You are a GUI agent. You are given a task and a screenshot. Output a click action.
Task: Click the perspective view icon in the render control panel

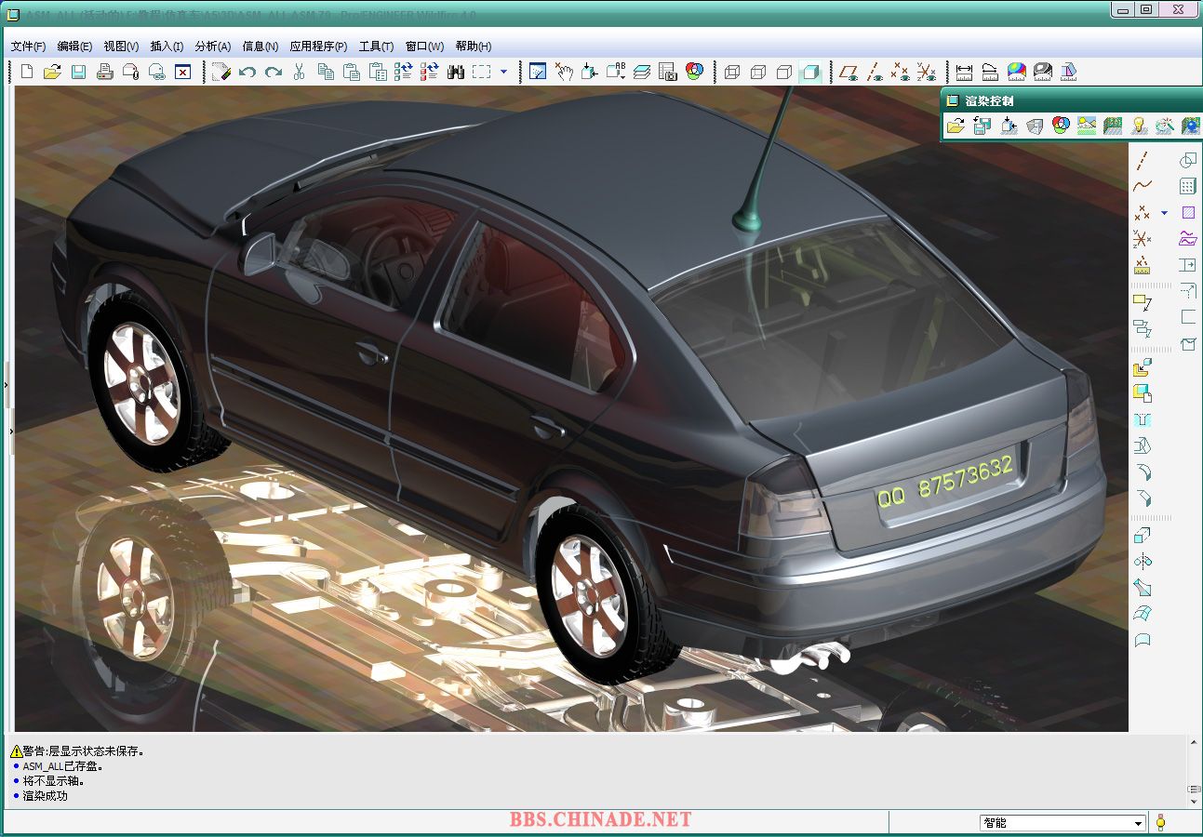[1034, 126]
